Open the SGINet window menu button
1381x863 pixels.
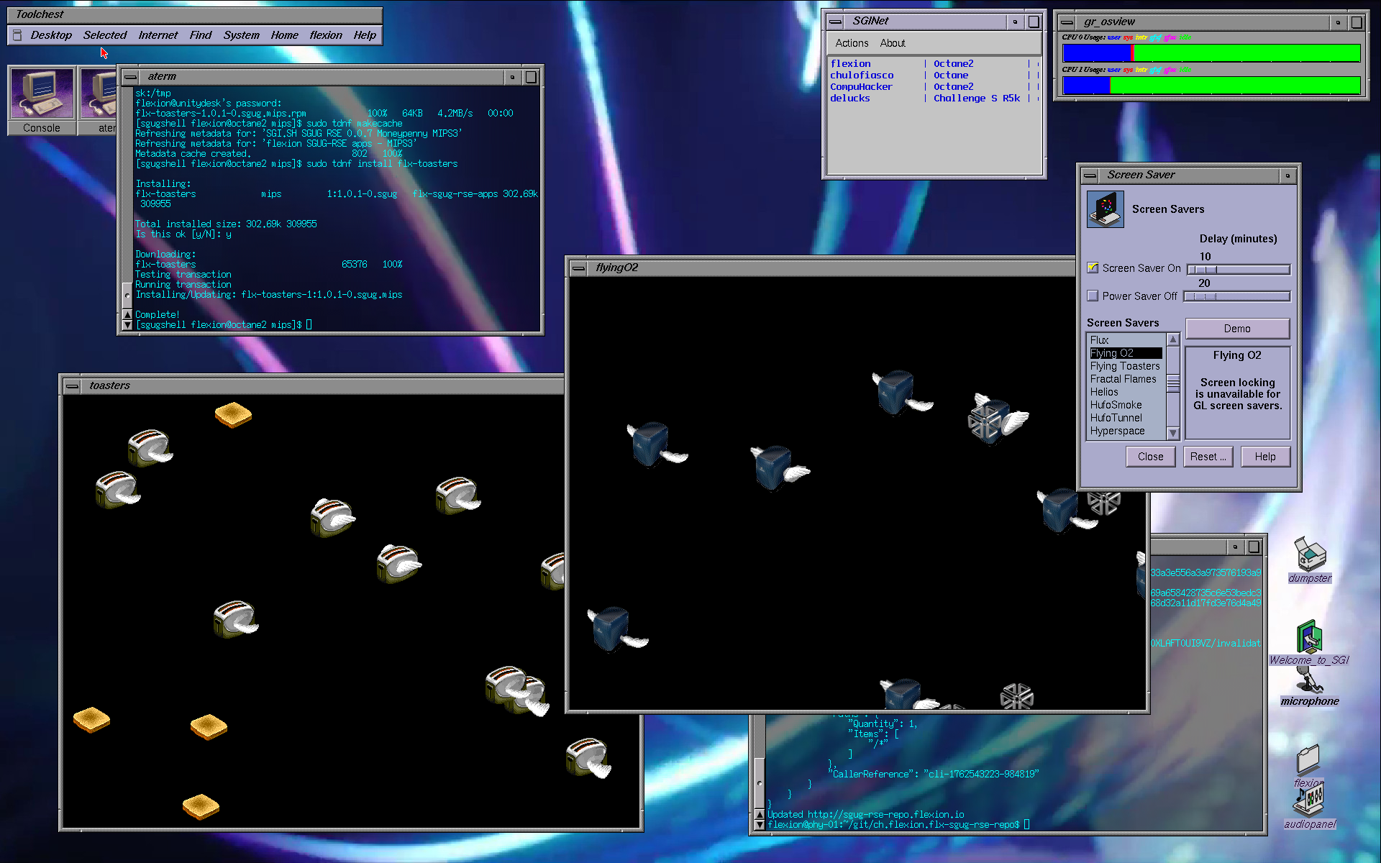click(835, 22)
